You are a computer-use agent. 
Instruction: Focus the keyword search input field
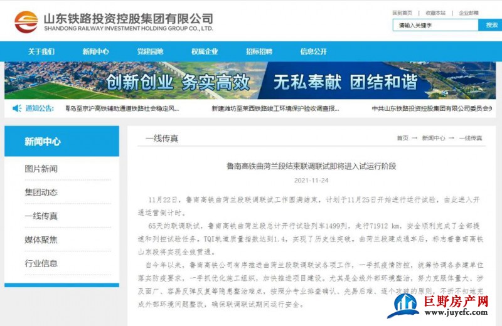coord(435,25)
